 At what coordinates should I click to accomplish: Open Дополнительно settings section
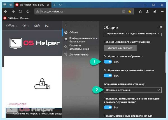[x=81, y=54]
